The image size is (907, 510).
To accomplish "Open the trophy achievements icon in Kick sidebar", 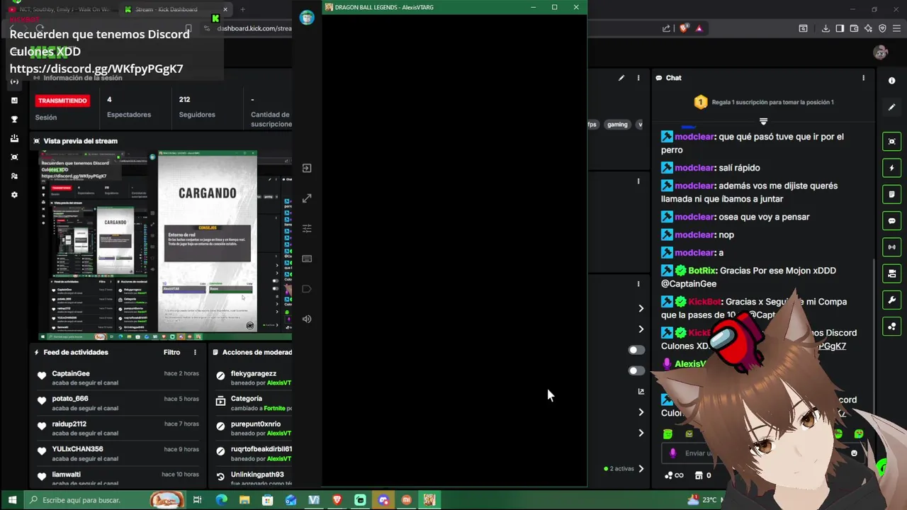I will pyautogui.click(x=14, y=119).
